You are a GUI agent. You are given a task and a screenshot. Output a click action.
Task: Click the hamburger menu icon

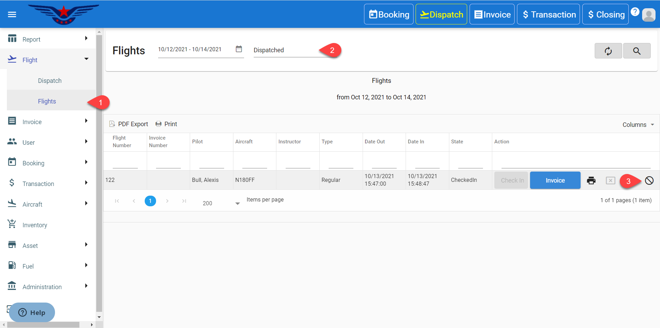(x=12, y=14)
